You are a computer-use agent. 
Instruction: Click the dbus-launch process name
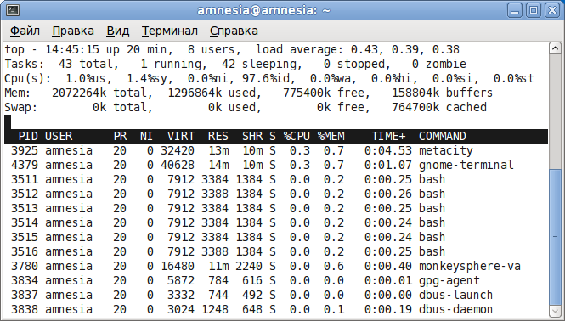pyautogui.click(x=455, y=295)
